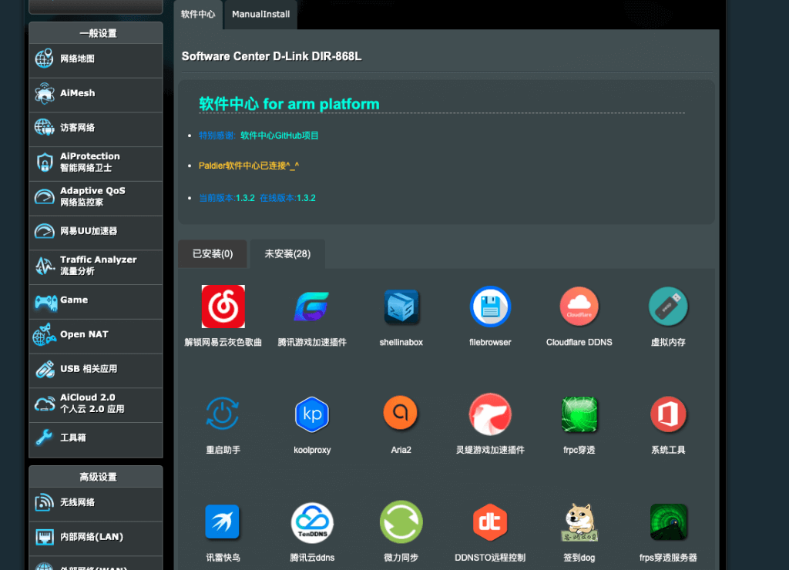Click the Aria2 label text

401,450
